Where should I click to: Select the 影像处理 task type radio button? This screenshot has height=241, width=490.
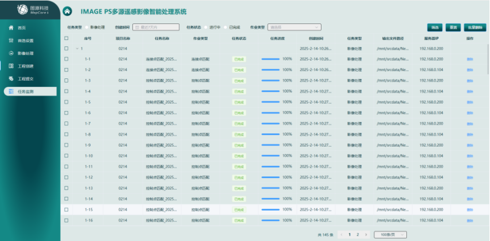(87, 27)
